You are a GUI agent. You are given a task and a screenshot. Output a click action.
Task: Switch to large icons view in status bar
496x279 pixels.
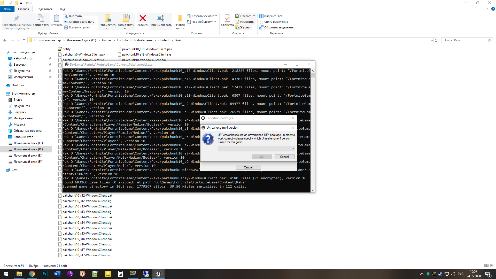[x=492, y=266]
